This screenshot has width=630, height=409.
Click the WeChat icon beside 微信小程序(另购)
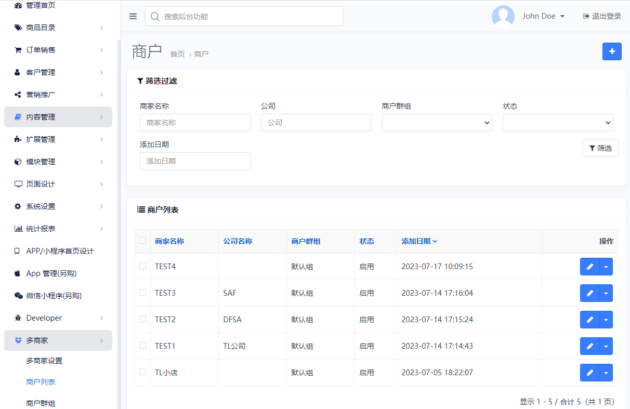[x=18, y=296]
